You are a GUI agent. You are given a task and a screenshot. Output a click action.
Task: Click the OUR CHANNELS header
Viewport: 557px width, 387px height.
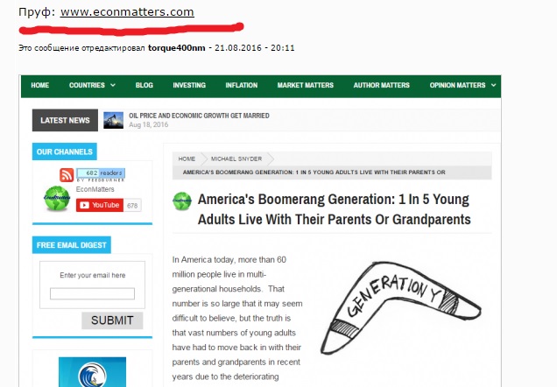pyautogui.click(x=64, y=151)
